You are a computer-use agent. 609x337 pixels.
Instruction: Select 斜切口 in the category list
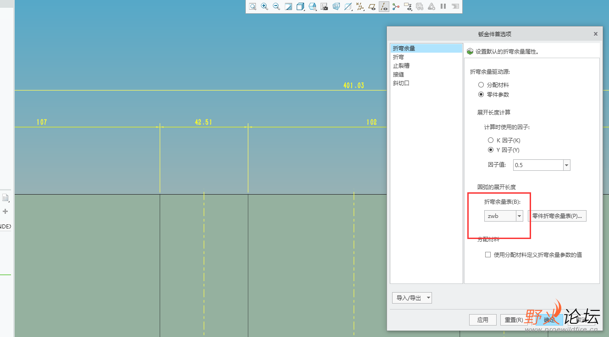pyautogui.click(x=426, y=83)
